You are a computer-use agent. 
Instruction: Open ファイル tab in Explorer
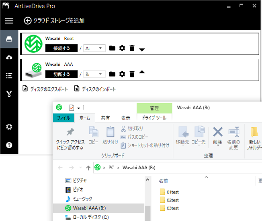63,118
